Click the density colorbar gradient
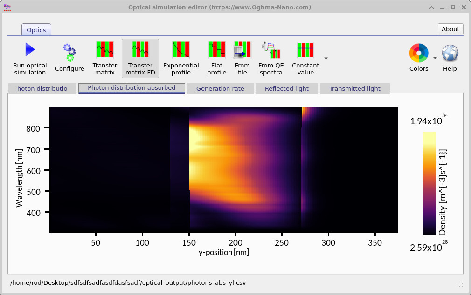This screenshot has width=471, height=295. pos(429,183)
